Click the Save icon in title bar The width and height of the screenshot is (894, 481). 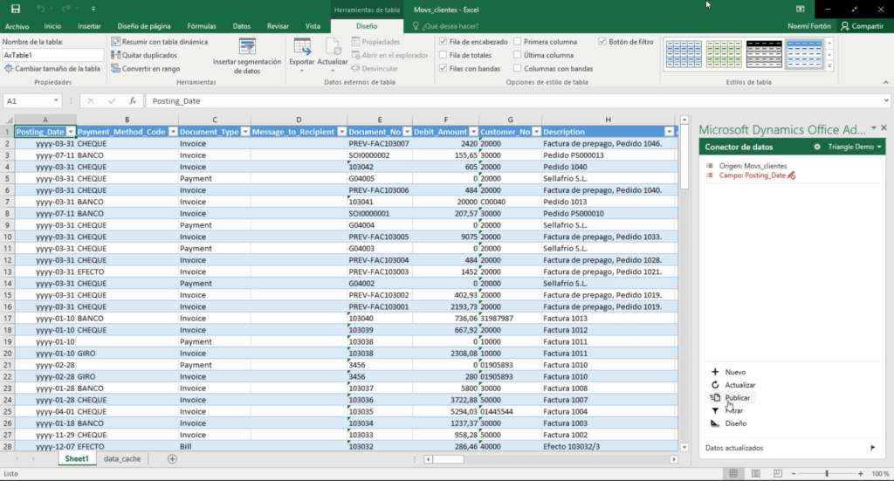coord(15,8)
